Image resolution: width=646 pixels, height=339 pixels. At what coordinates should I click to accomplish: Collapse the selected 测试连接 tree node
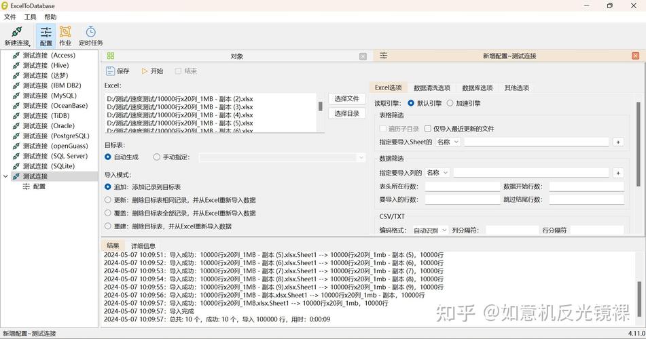[x=5, y=176]
